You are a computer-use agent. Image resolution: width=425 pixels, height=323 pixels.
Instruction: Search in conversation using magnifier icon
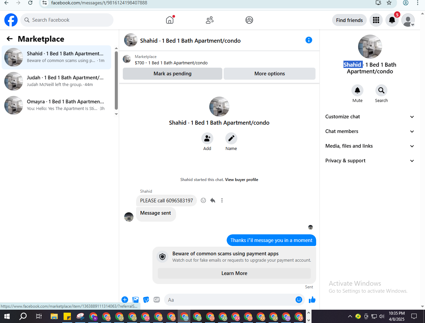click(x=381, y=90)
